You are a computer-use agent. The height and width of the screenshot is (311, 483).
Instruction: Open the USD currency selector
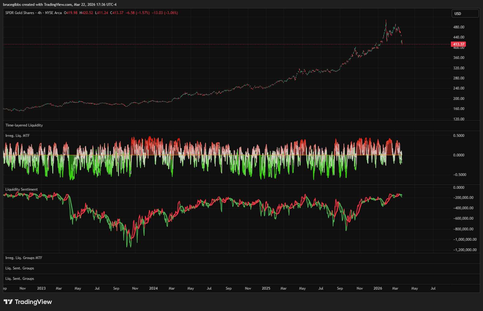[465, 13]
